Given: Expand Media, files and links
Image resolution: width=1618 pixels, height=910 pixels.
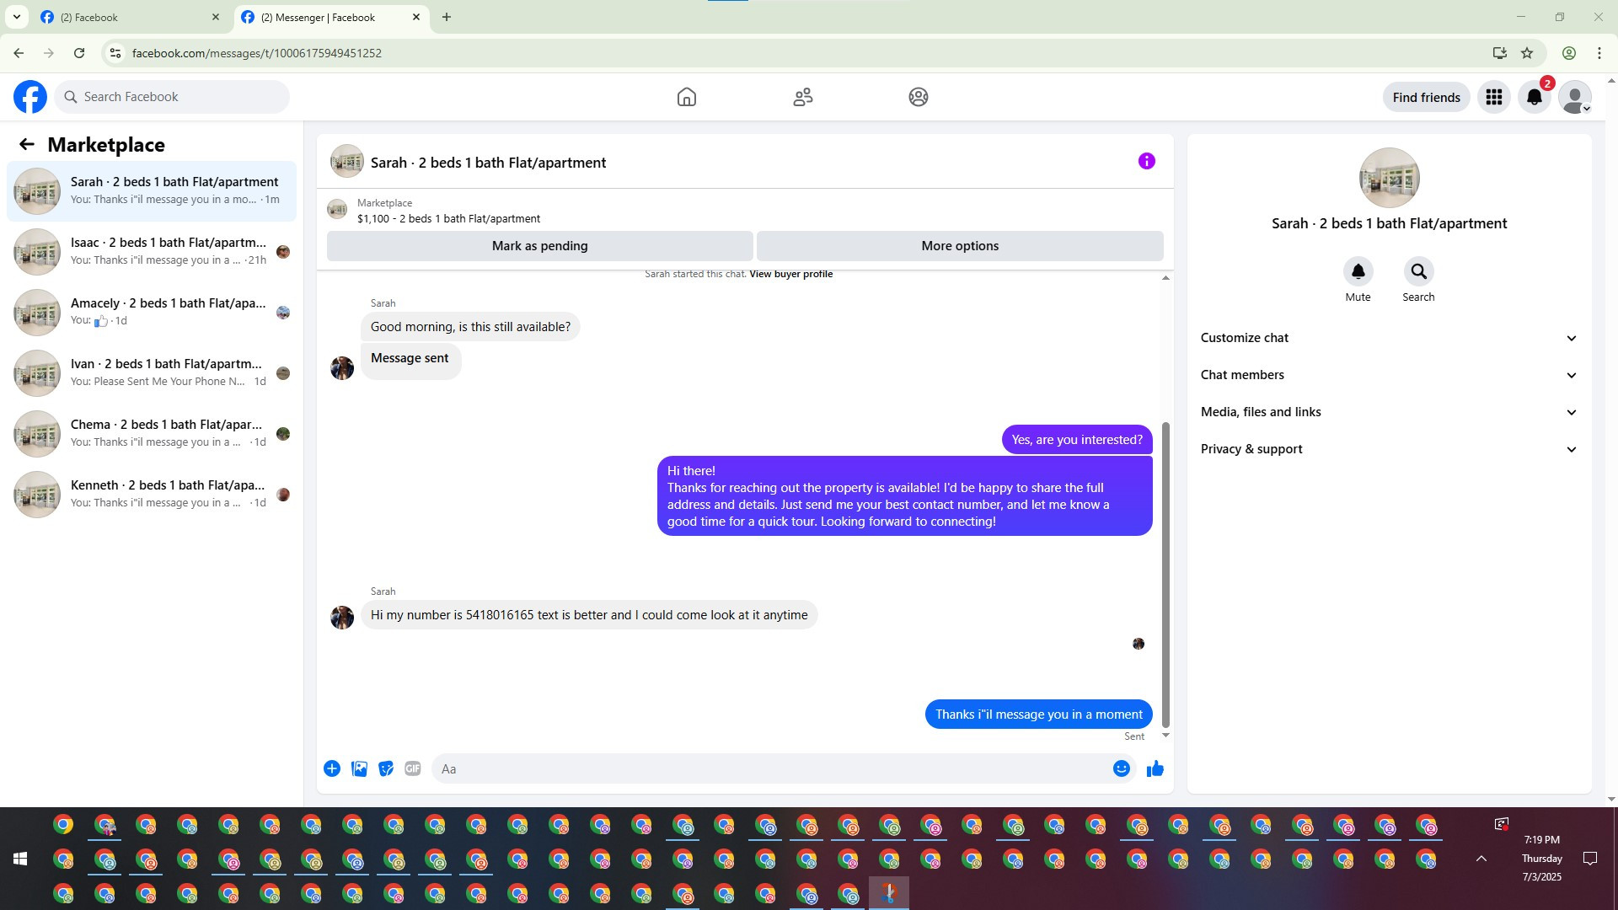Looking at the screenshot, I should tap(1388, 412).
